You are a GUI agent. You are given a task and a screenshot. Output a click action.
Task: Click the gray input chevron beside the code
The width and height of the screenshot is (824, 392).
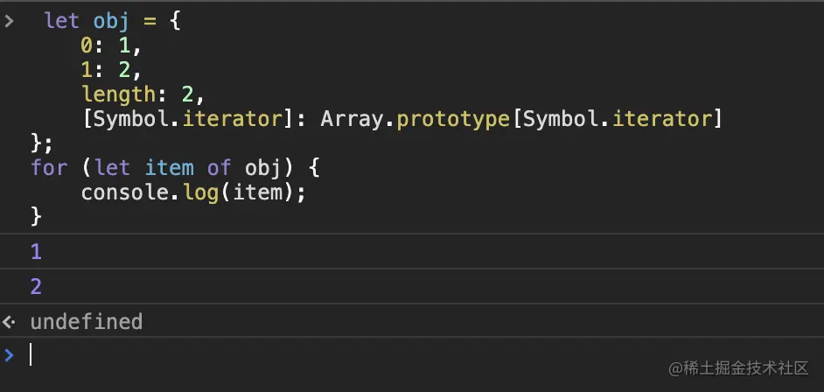(9, 21)
